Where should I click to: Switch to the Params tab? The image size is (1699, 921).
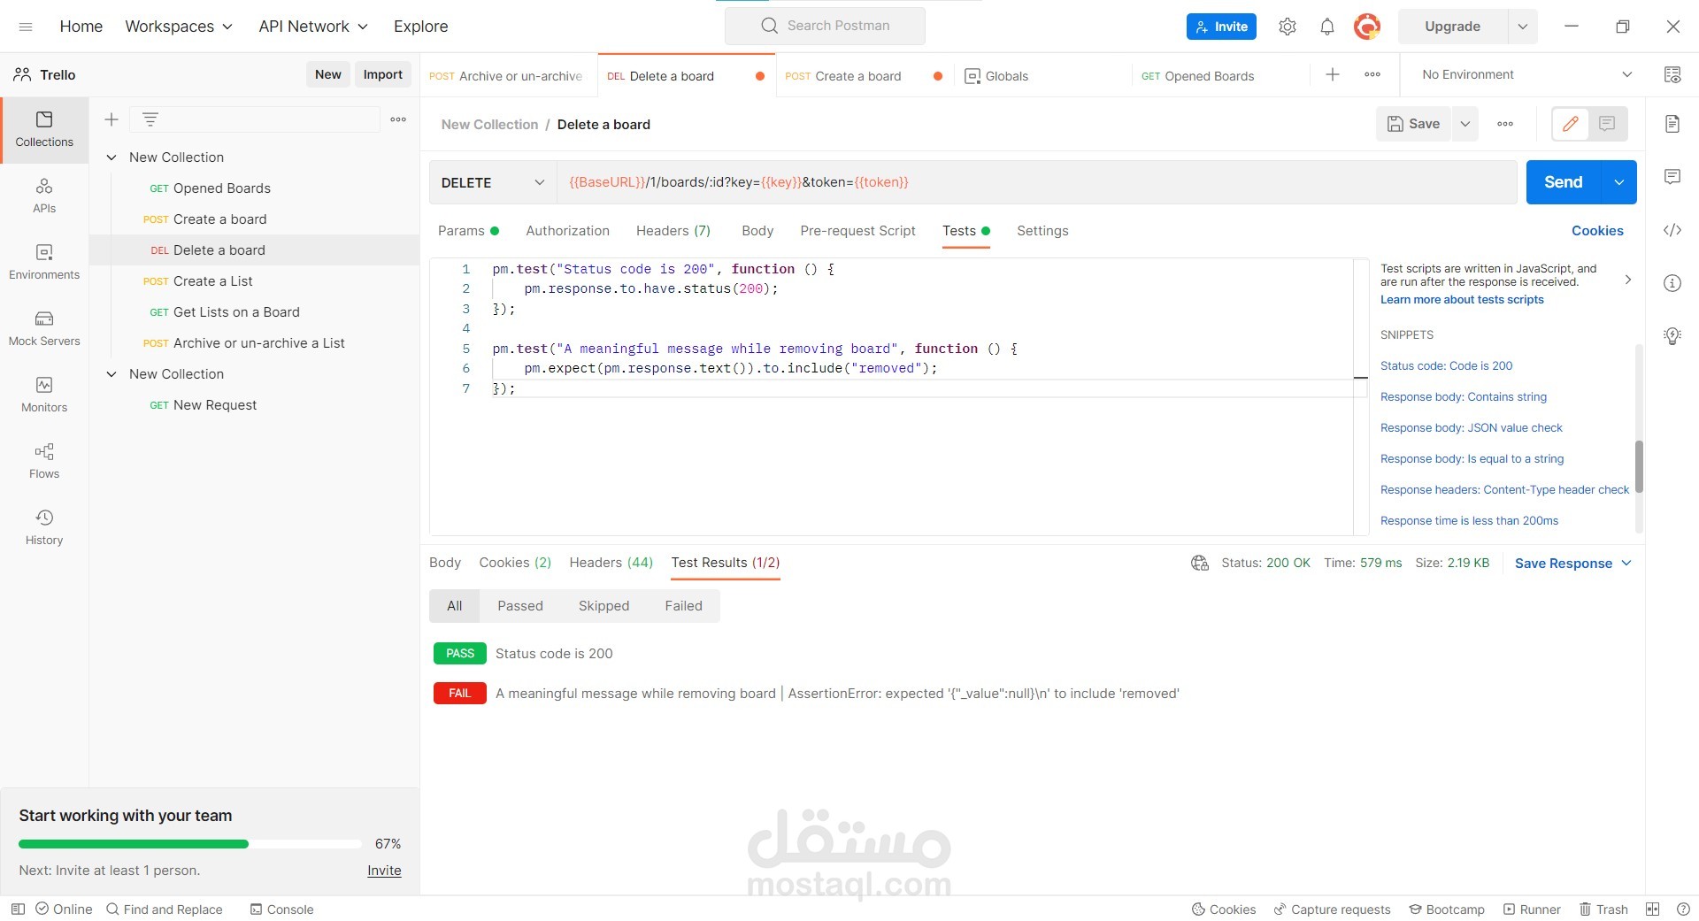tap(468, 231)
